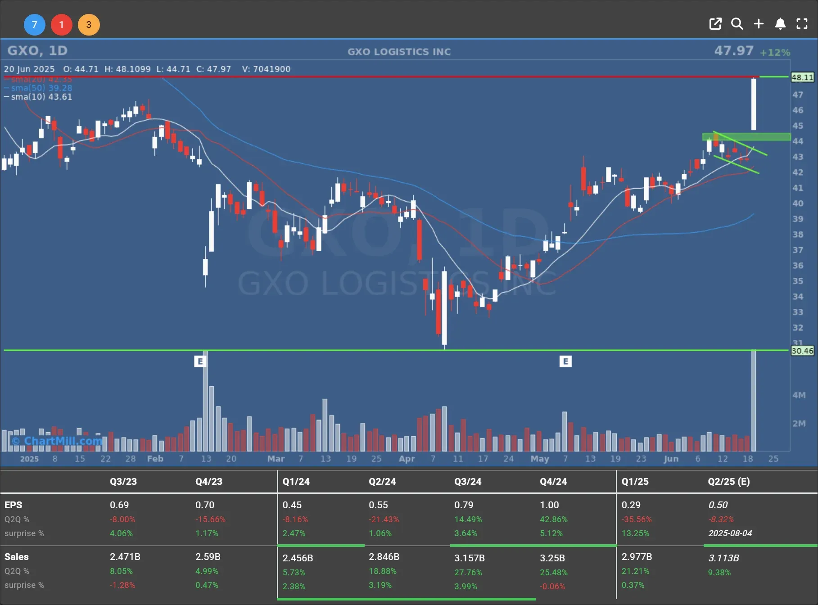Click the red badge showing 1
The width and height of the screenshot is (818, 605).
pos(62,25)
